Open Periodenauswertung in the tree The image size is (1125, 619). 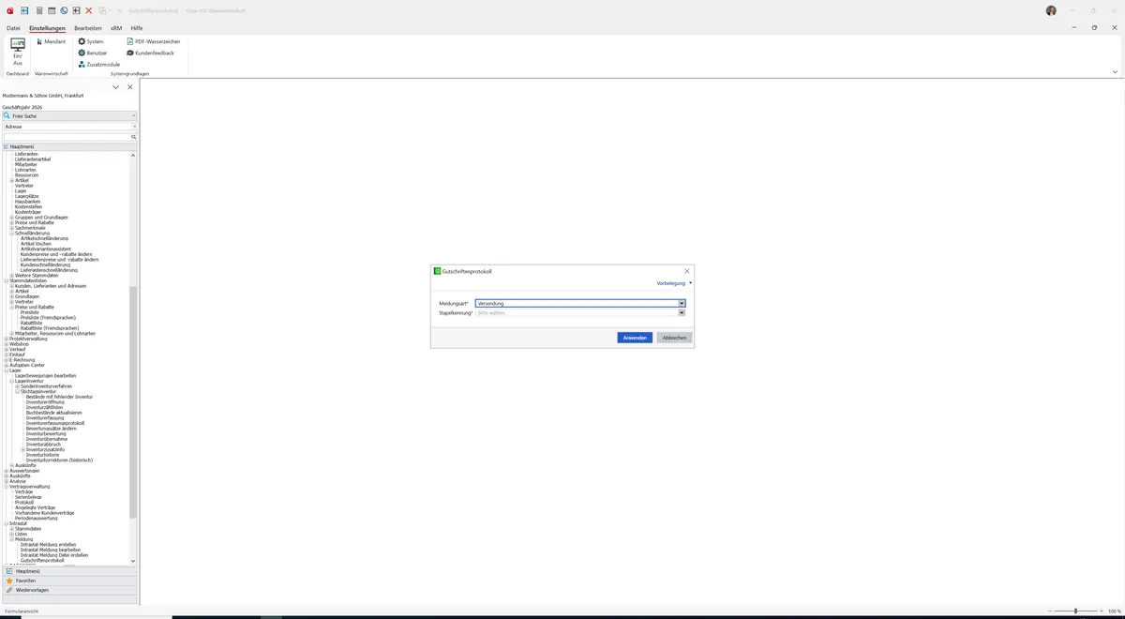coord(38,518)
